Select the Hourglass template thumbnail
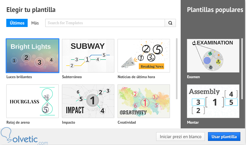Image resolution: width=246 pixels, height=145 pixels. [32, 101]
